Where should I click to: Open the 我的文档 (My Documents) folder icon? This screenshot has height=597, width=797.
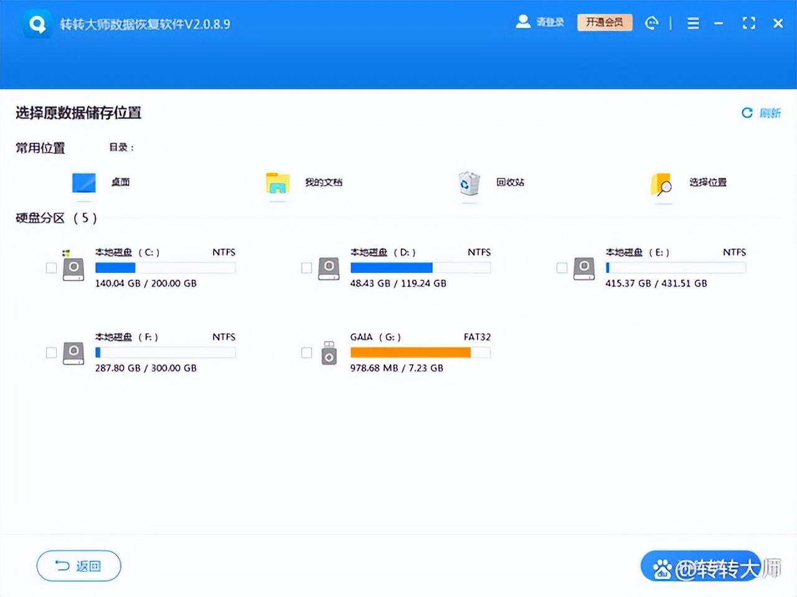[276, 182]
